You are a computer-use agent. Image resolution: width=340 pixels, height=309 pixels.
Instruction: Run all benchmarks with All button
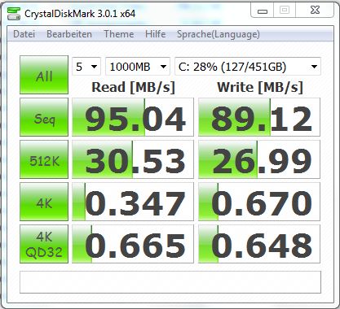pos(44,75)
